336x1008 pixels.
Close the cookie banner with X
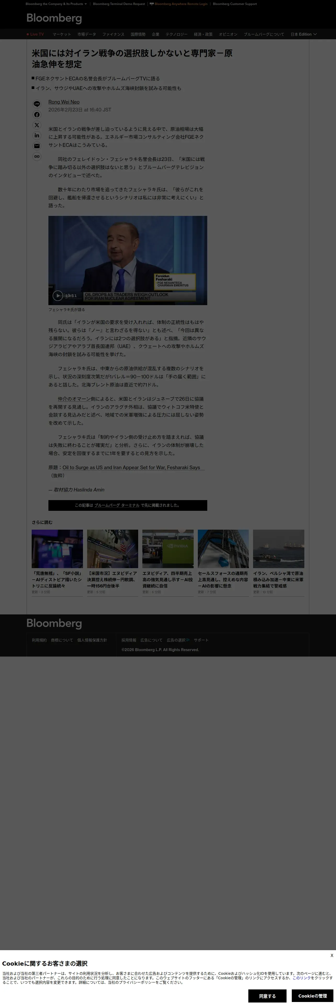tap(332, 956)
